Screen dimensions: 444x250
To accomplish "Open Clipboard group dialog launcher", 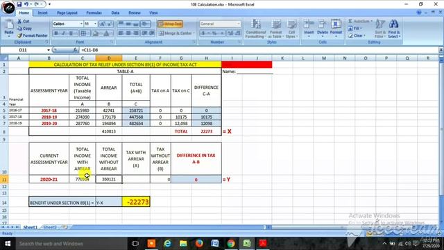I will (47, 42).
